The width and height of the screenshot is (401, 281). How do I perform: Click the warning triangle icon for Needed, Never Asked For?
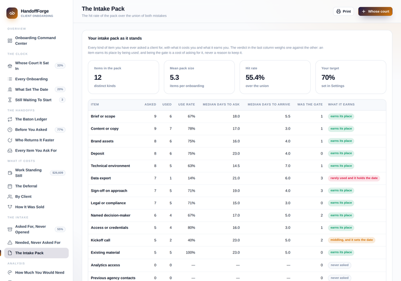10,242
